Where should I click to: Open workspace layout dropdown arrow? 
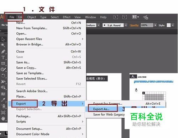138,17
